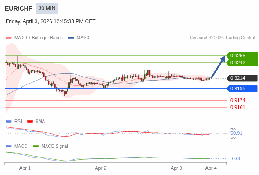The height and width of the screenshot is (175, 259).
Task: Click the 9MA legend label
Action: [40, 122]
